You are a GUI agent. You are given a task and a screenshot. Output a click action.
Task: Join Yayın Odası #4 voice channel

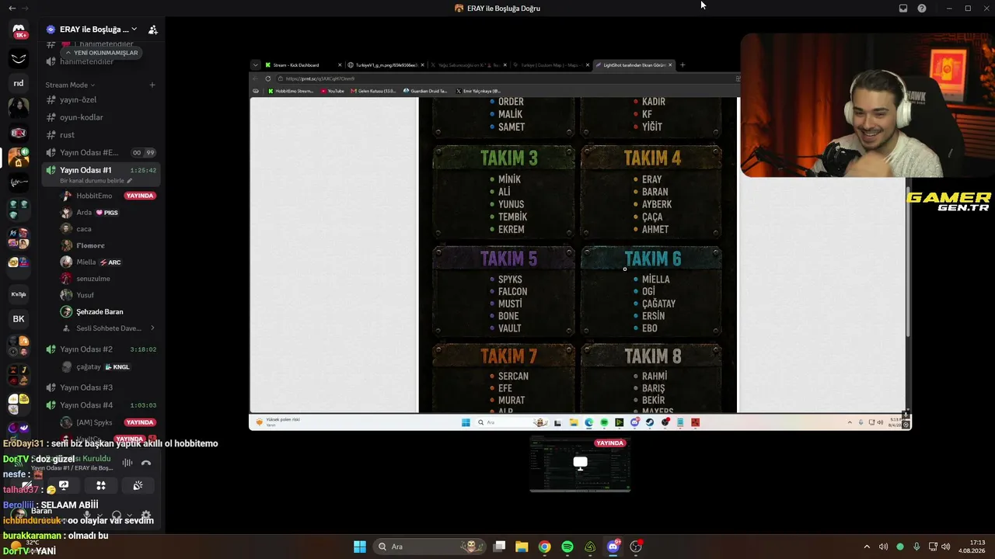point(101,405)
